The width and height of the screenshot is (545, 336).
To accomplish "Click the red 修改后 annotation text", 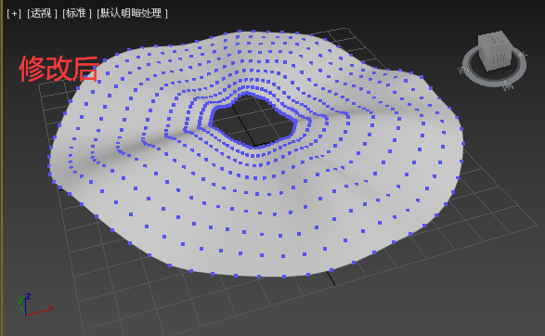I will [x=58, y=69].
